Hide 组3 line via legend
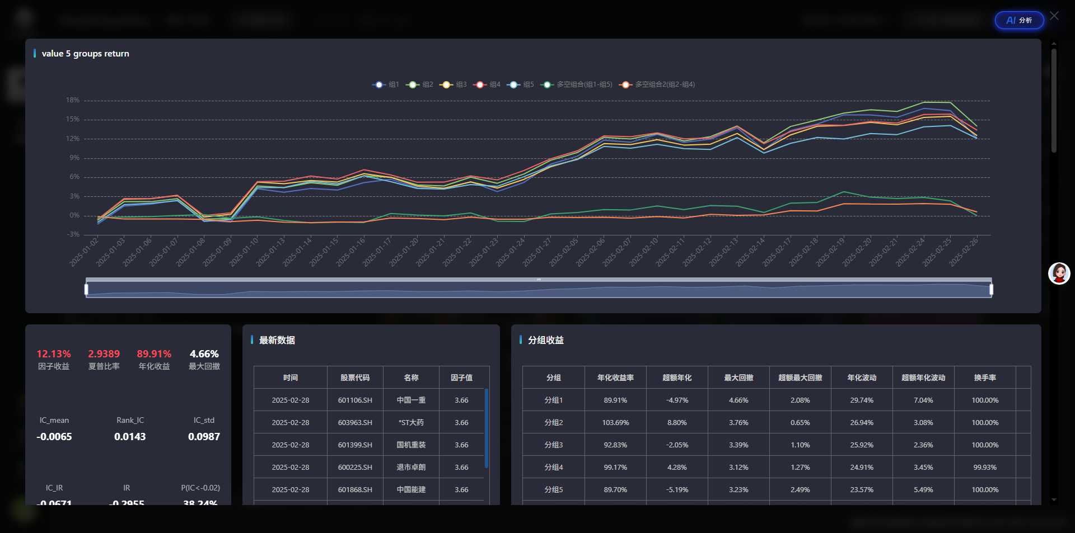The width and height of the screenshot is (1075, 533). (453, 84)
